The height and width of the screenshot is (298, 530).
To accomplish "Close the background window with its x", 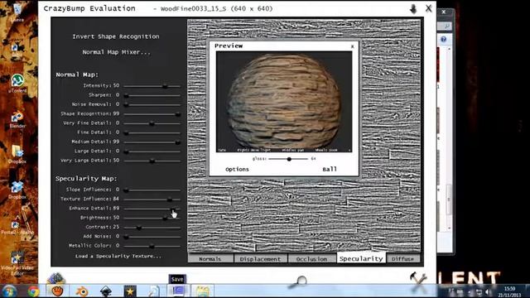I will pos(444,12).
